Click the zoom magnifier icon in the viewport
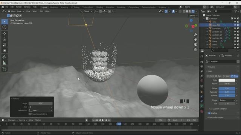 [x=195, y=35]
